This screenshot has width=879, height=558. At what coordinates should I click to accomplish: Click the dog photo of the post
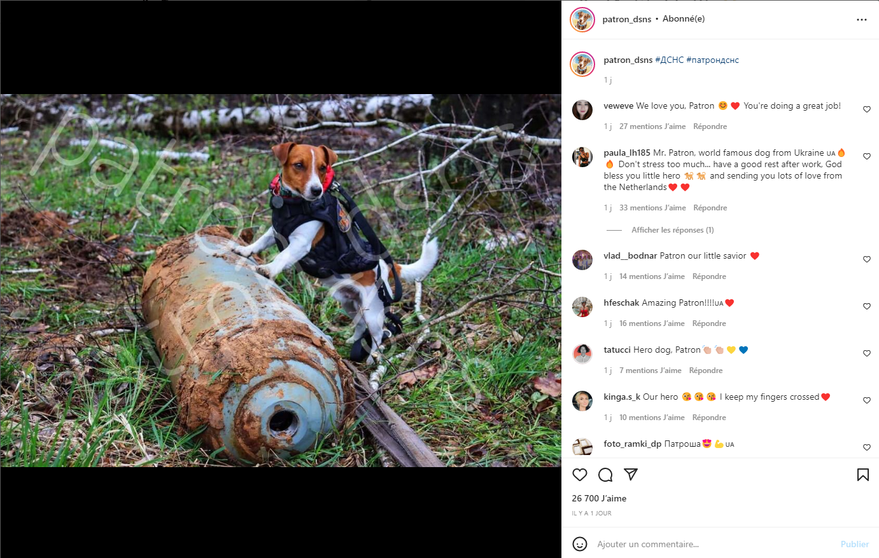point(281,280)
